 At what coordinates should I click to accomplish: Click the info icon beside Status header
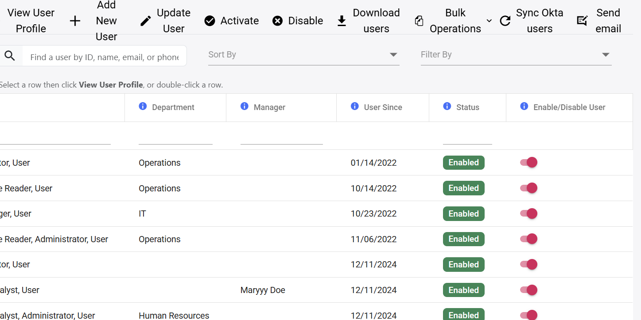[x=447, y=107]
